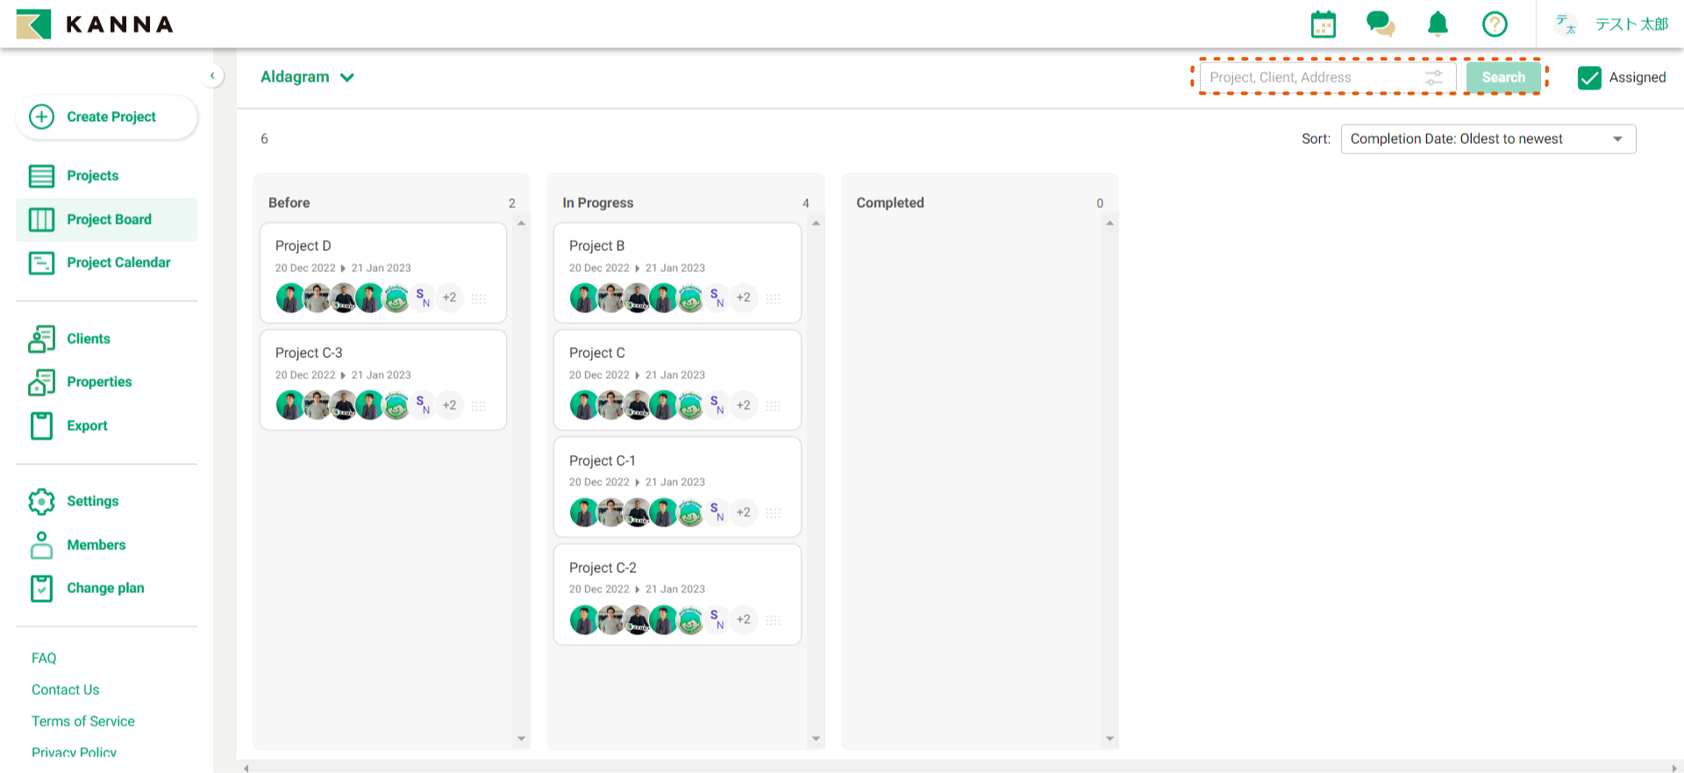
Task: Click the +2 members badge on Project B
Action: click(x=744, y=297)
